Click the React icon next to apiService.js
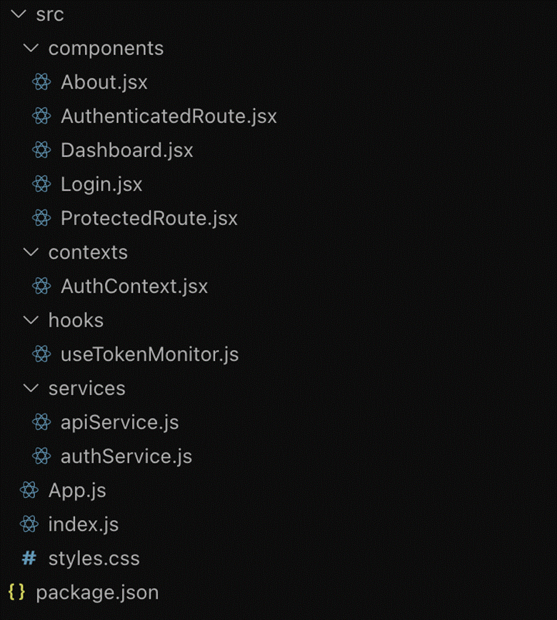Viewport: 557px width, 620px height. pos(41,421)
